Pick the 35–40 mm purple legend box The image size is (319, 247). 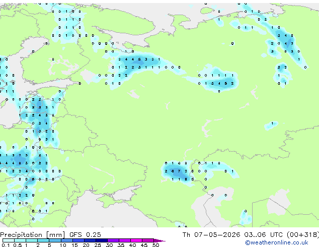tap(124, 240)
